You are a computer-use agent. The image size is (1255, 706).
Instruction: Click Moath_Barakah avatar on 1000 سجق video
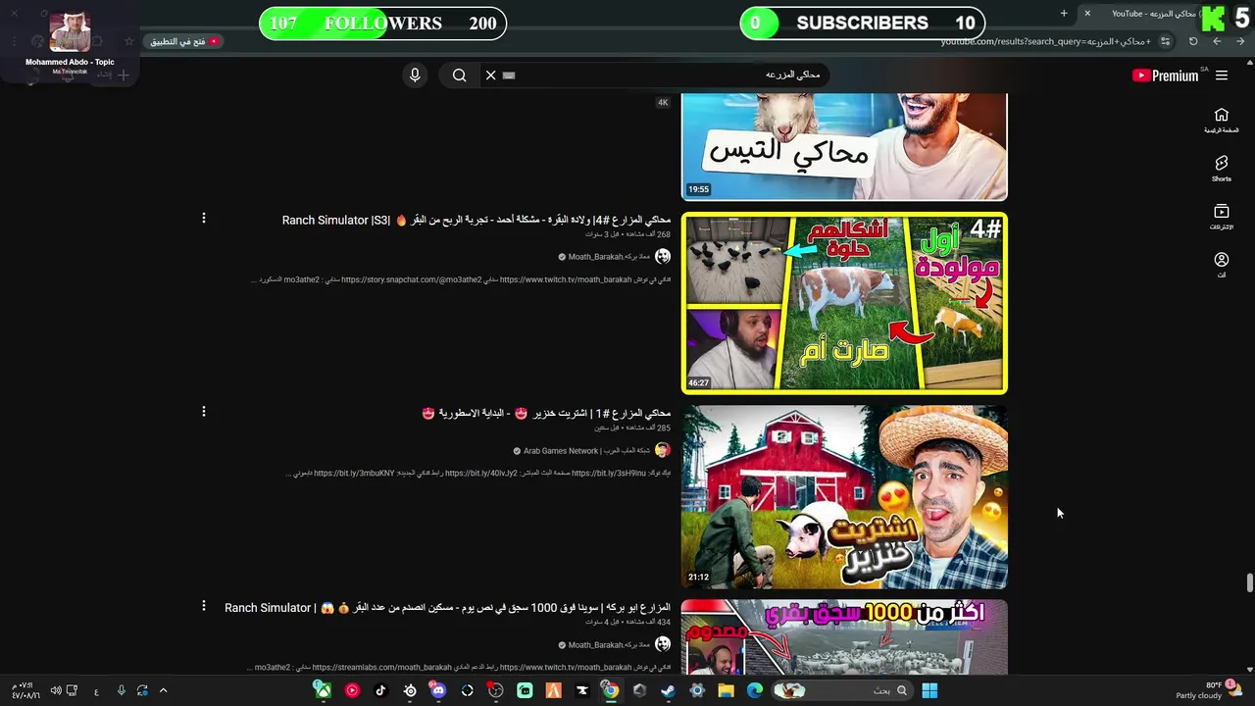[x=663, y=644]
